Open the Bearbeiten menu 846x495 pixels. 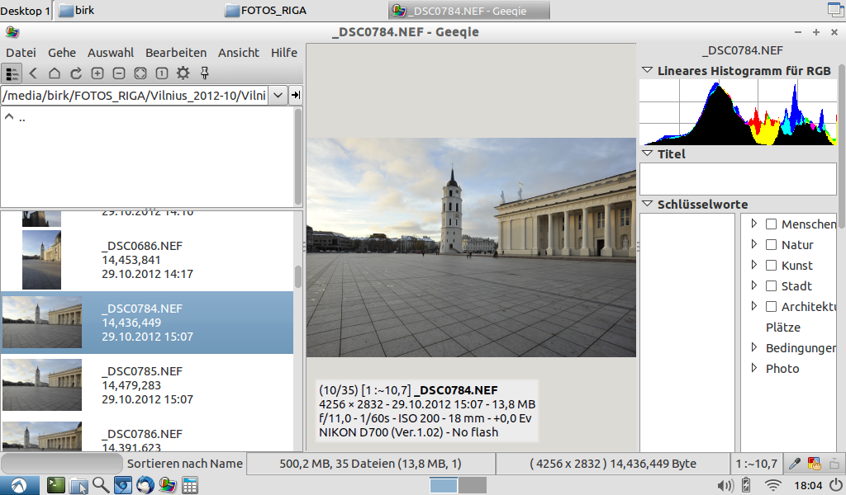click(176, 53)
